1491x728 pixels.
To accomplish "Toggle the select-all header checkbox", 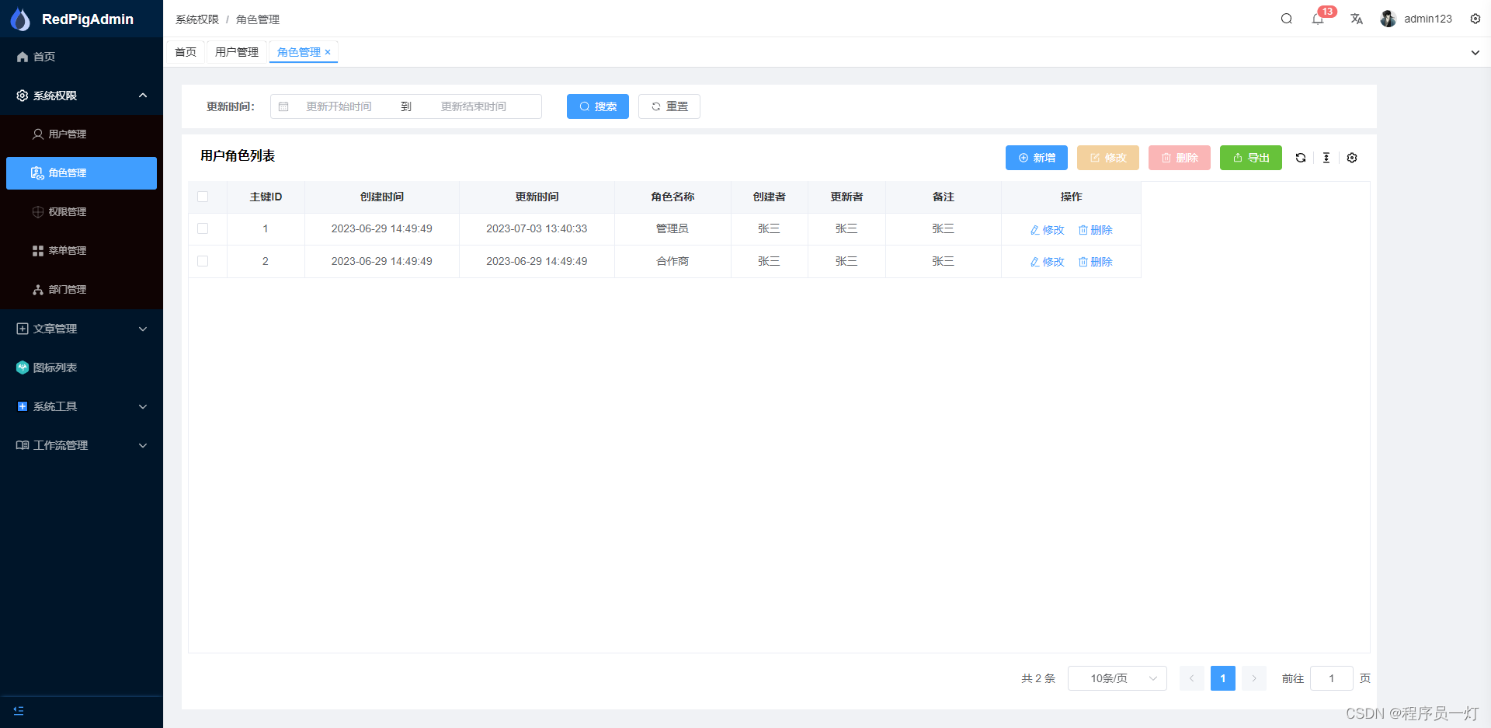I will (203, 197).
